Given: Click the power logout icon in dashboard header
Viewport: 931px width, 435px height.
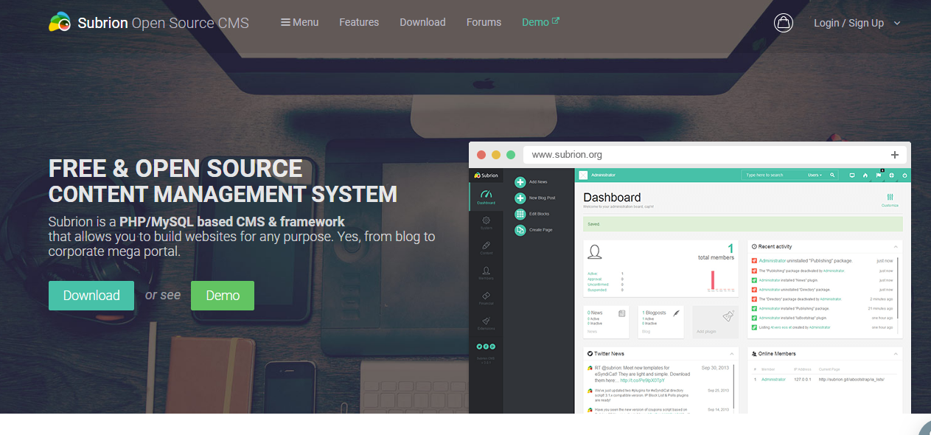Looking at the screenshot, I should (904, 175).
